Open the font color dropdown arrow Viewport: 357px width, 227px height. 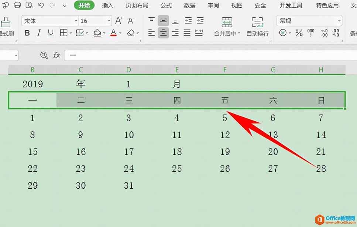tap(120, 33)
